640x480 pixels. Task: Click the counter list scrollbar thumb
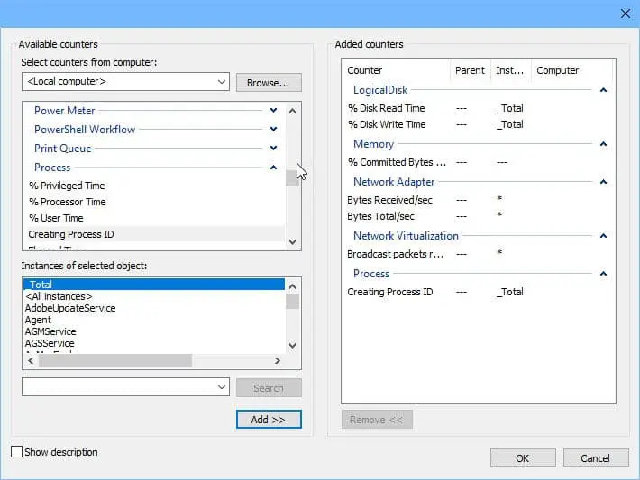tap(292, 177)
